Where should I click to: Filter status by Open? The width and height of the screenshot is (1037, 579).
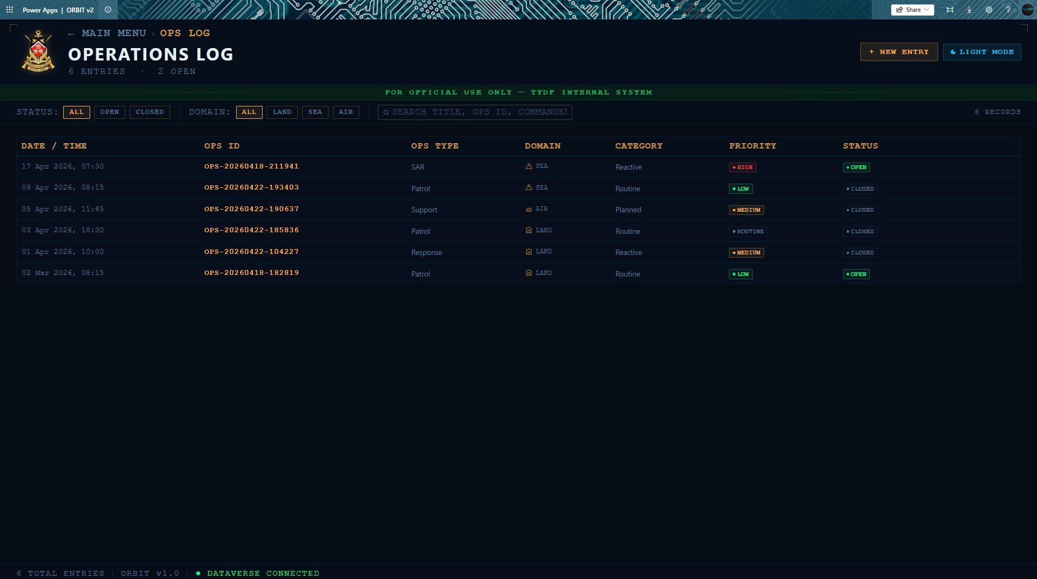pyautogui.click(x=110, y=112)
